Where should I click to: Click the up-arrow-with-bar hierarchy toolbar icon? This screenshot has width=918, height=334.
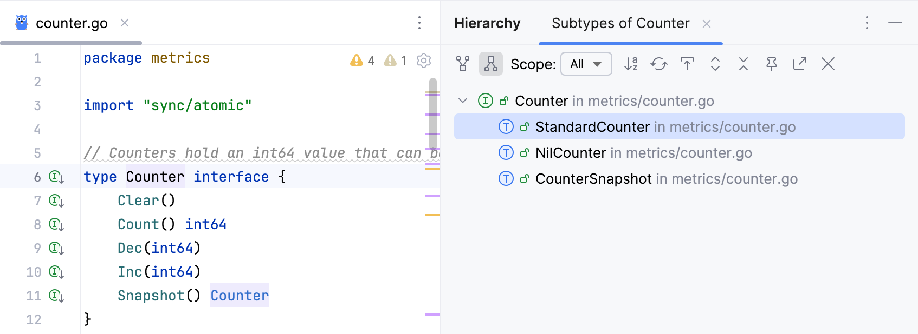pyautogui.click(x=687, y=64)
